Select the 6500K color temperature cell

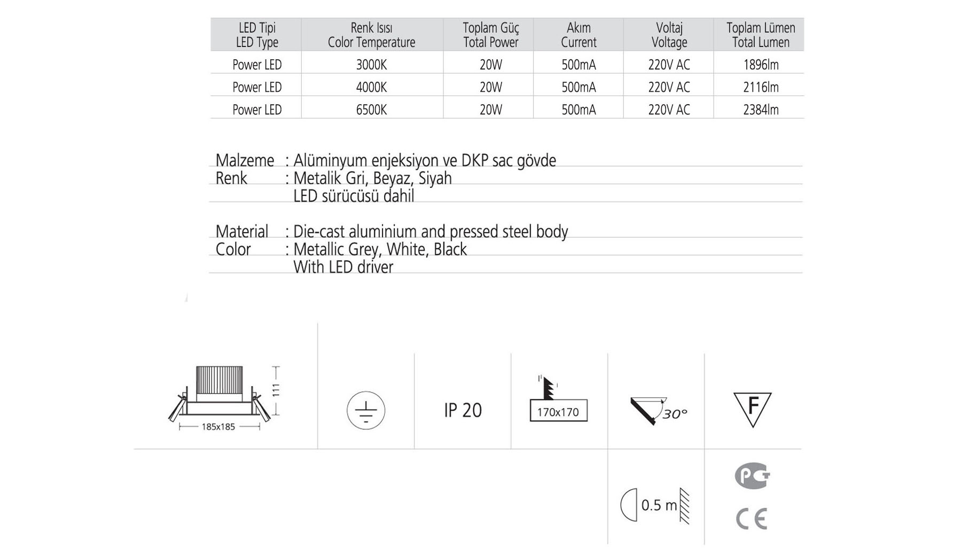point(371,109)
